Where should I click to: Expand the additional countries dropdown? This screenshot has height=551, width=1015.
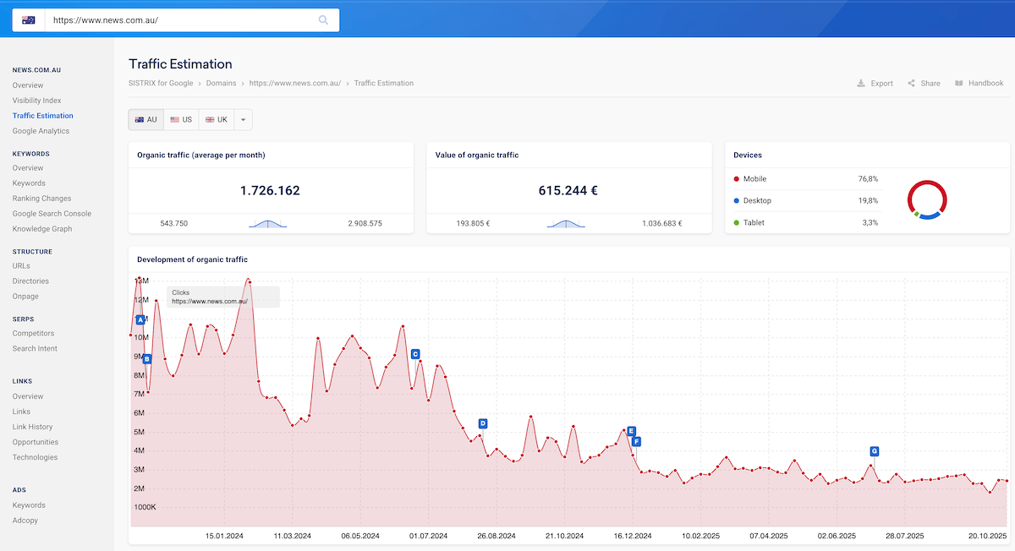coord(243,119)
